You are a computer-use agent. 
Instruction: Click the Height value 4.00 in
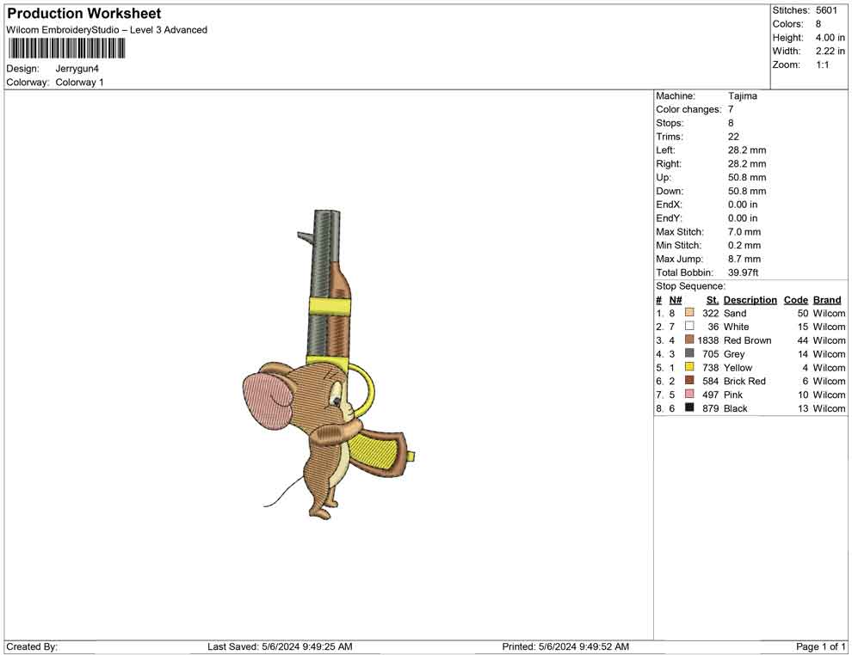click(x=830, y=38)
